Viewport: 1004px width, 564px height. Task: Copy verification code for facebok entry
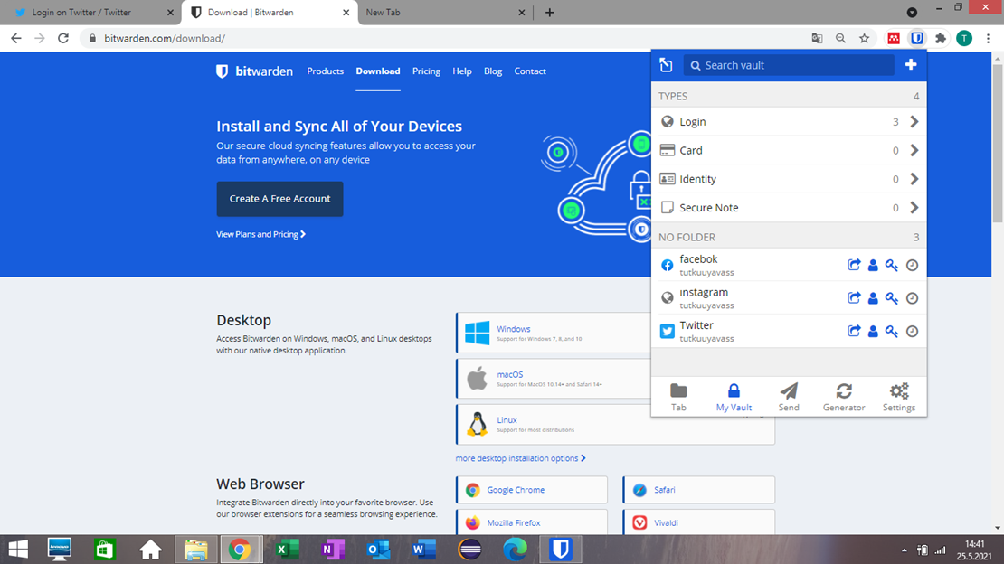[912, 265]
